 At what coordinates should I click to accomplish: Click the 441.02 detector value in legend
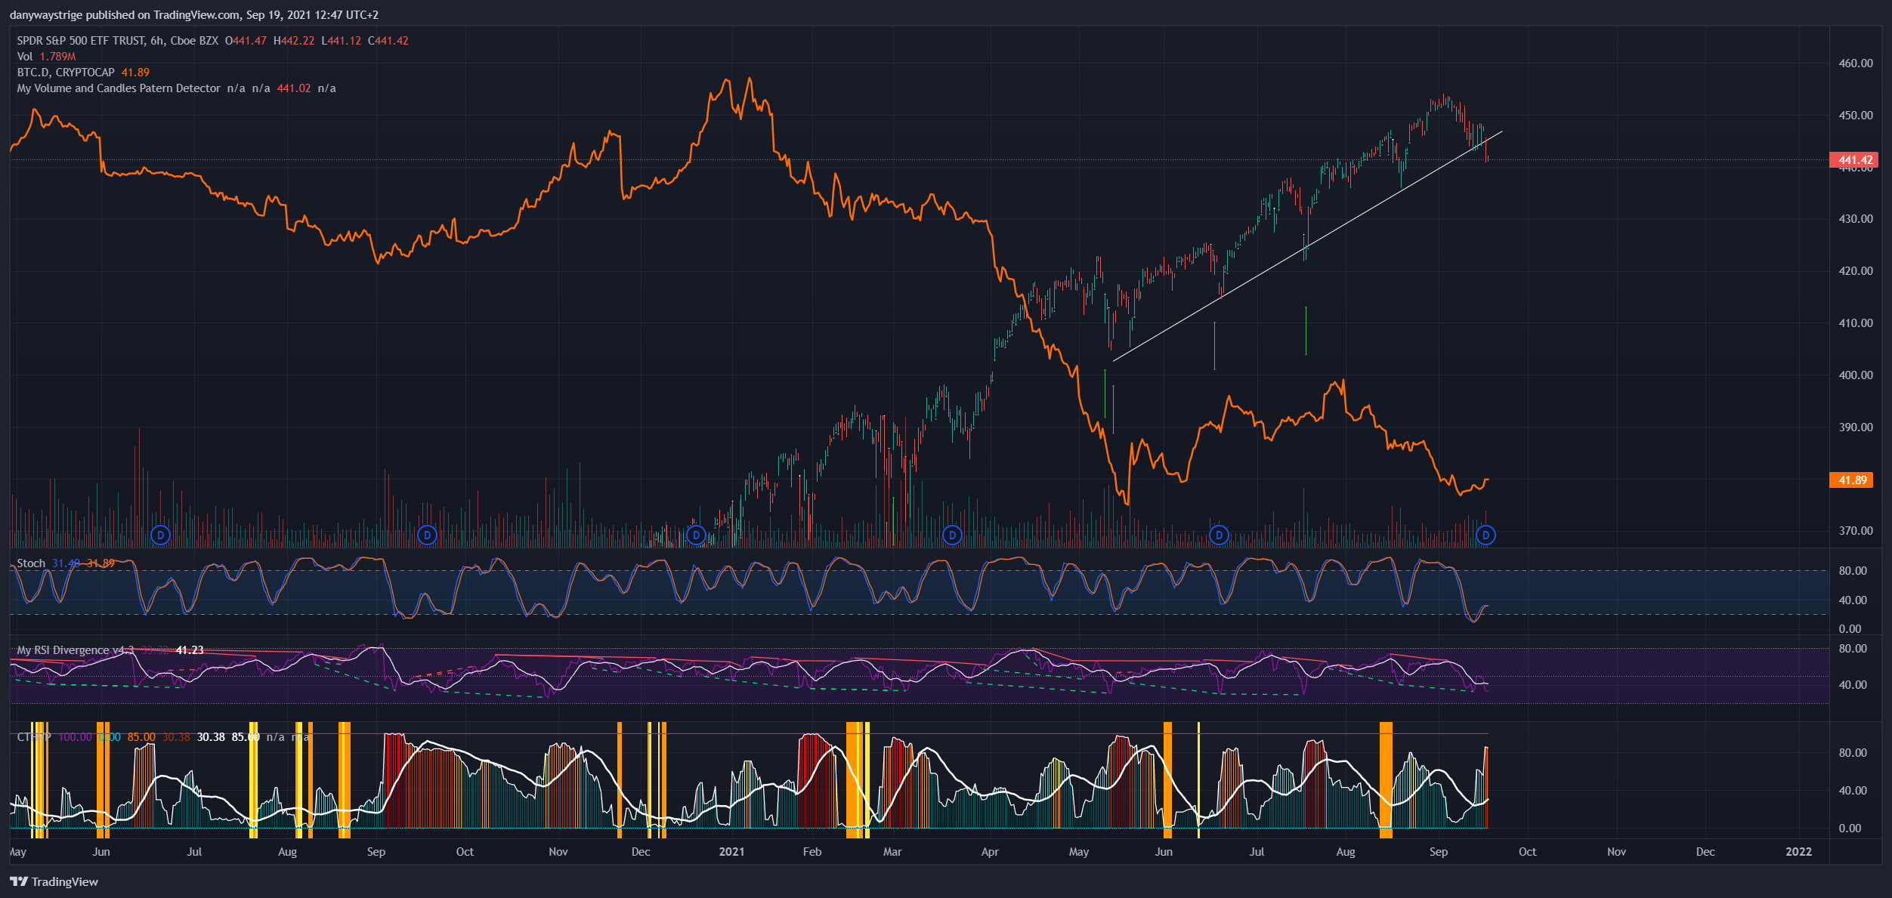click(x=294, y=88)
